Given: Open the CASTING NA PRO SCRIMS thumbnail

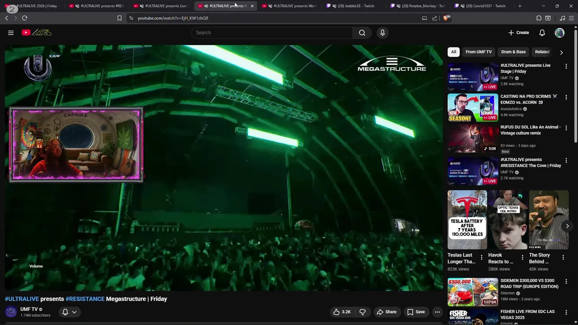Looking at the screenshot, I should [x=473, y=108].
